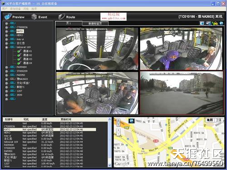Switch map to standard map view

pyautogui.click(x=210, y=120)
